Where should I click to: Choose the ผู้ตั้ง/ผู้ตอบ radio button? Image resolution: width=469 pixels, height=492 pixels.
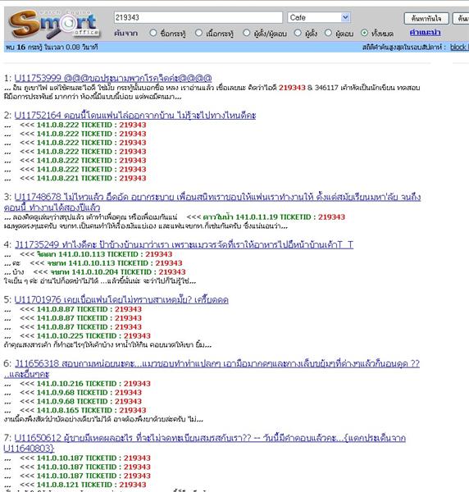[x=247, y=33]
